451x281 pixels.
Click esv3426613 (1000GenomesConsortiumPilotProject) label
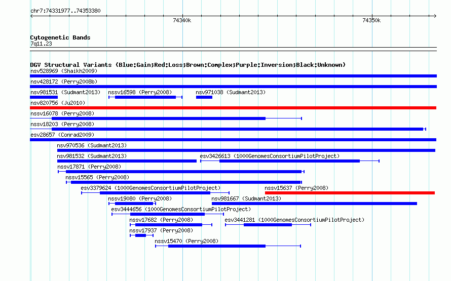tap(270, 156)
